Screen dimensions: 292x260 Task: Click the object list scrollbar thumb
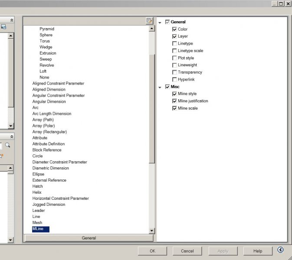pyautogui.click(x=152, y=109)
